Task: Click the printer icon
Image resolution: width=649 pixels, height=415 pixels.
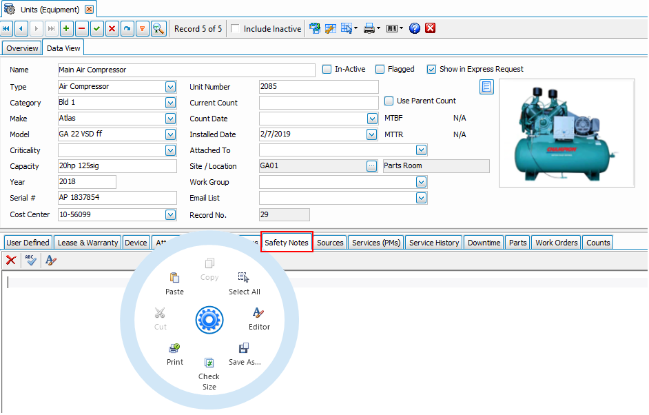Action: [x=369, y=28]
